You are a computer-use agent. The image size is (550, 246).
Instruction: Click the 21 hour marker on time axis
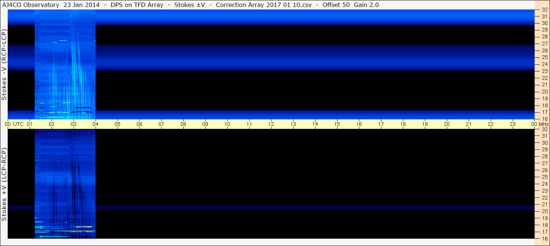[x=469, y=124]
